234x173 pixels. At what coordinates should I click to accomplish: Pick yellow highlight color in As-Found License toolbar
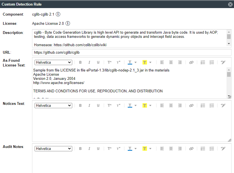[x=145, y=63]
